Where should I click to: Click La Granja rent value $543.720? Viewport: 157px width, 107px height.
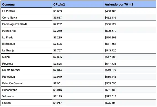coord(111,50)
